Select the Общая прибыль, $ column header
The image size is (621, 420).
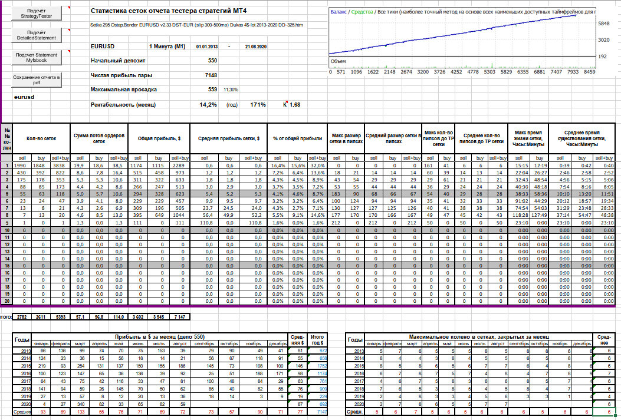(x=159, y=138)
